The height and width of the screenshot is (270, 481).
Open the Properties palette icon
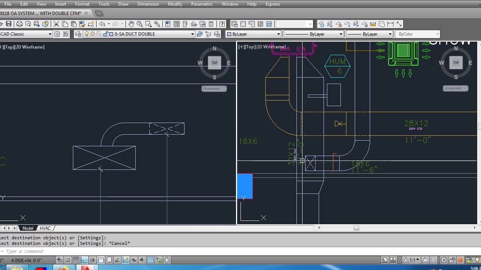168,24
